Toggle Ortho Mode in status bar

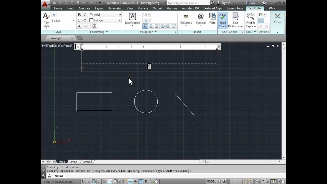(x=99, y=181)
